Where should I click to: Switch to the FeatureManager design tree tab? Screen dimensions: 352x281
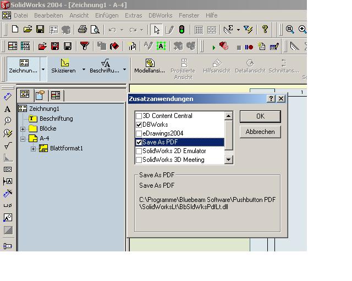click(x=25, y=94)
